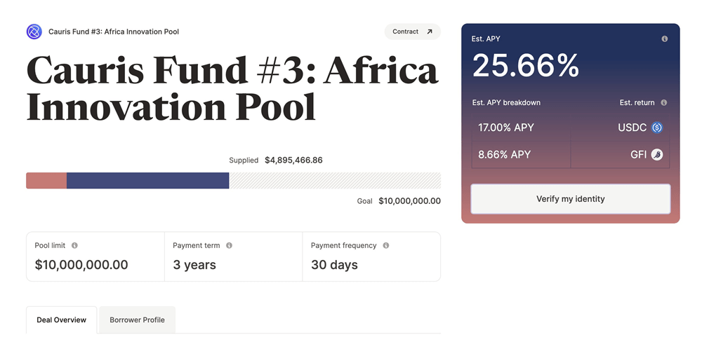Viewport: 702px width, 351px height.
Task: Click the USDC coin icon
Action: point(657,128)
